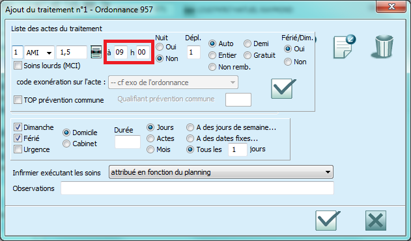Tick the Urgence checkbox
Screen dimensions: 411x241
click(18, 149)
